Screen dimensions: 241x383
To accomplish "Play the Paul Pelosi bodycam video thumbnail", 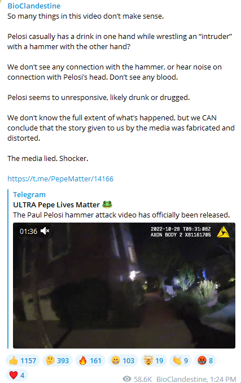I will [x=124, y=285].
